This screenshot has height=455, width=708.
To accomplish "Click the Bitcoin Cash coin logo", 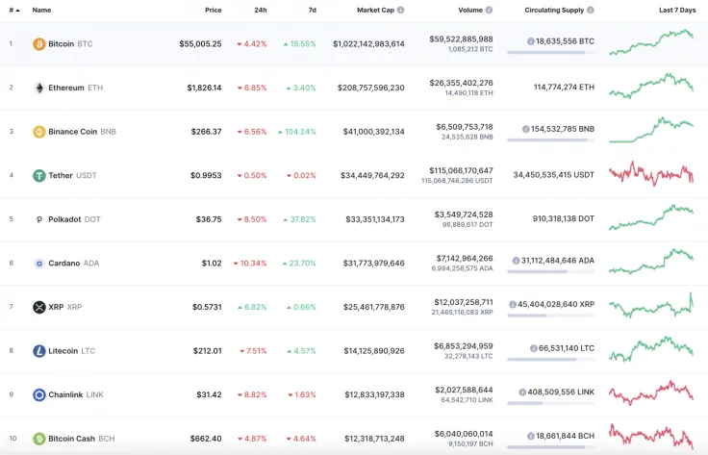I will tap(39, 439).
